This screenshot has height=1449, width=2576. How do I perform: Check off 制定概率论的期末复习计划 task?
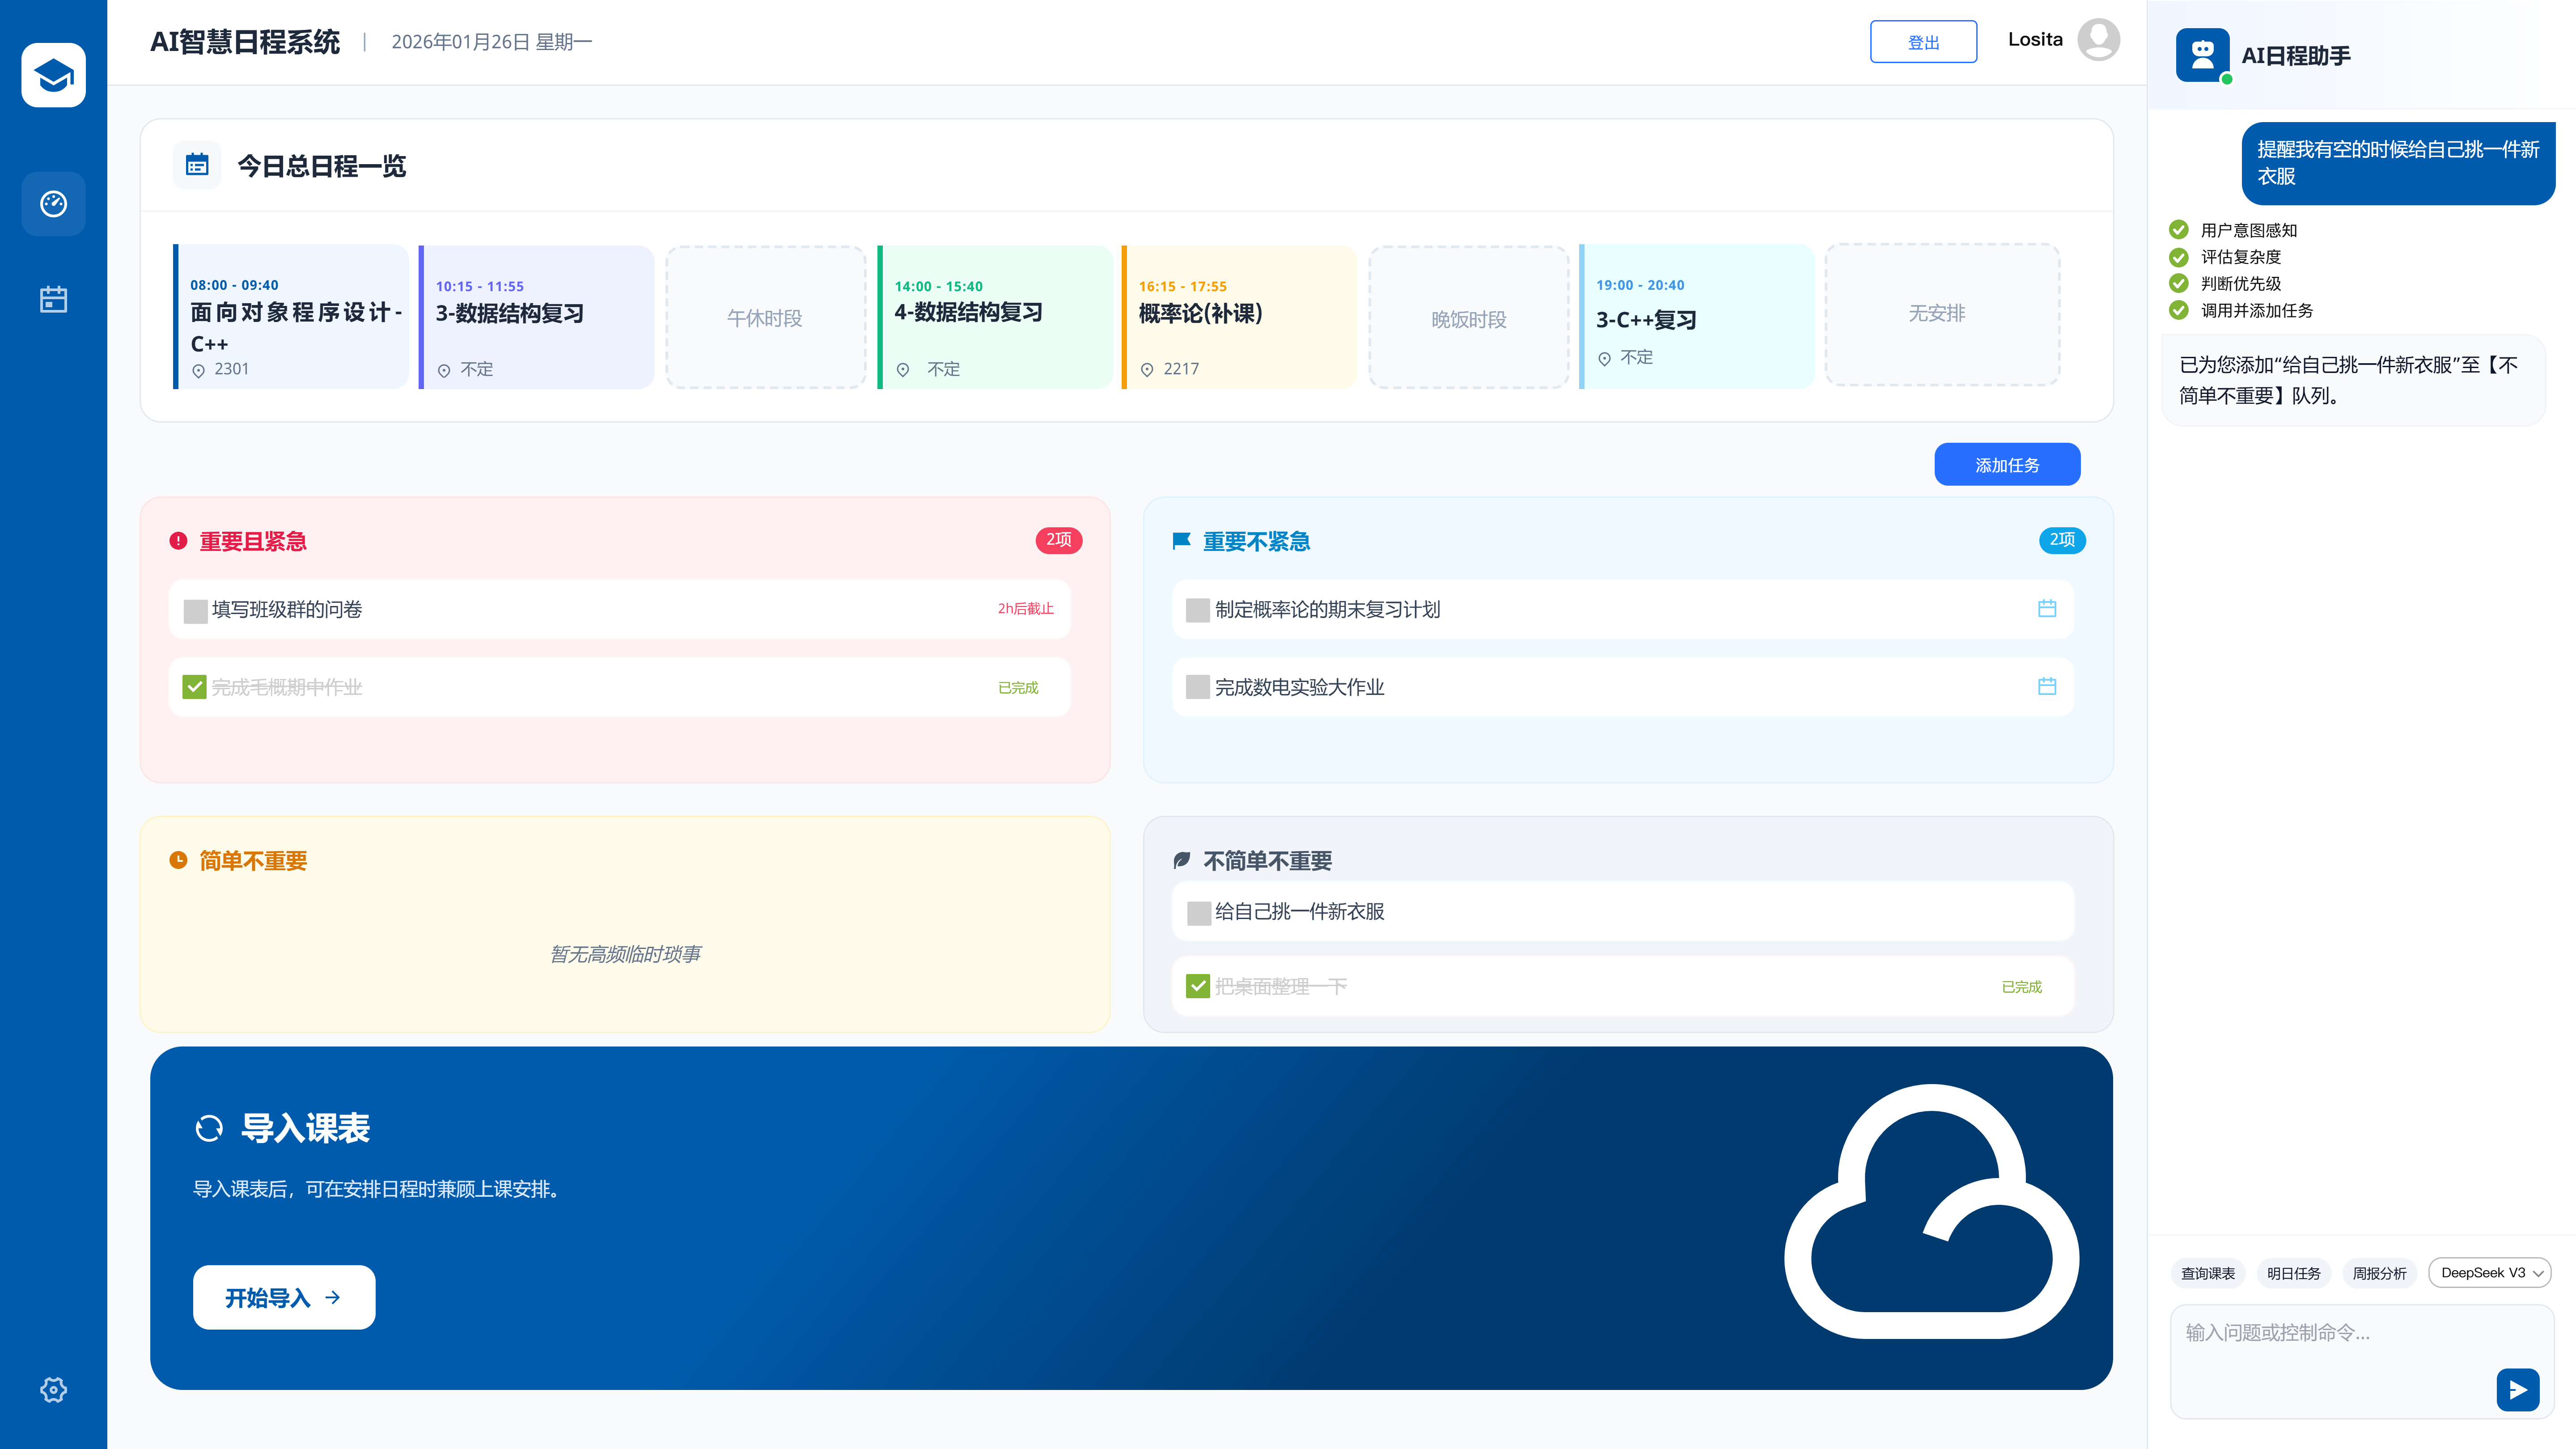(x=1197, y=610)
